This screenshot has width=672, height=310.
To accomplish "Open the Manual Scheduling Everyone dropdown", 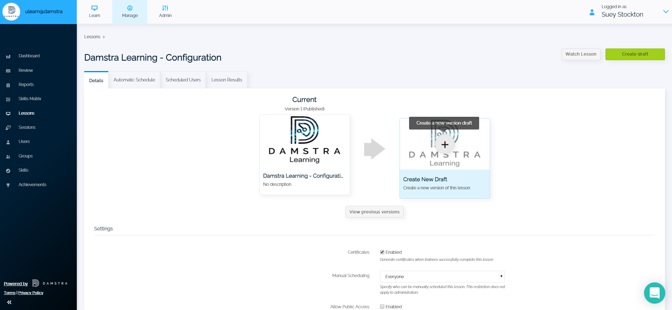I will [442, 276].
